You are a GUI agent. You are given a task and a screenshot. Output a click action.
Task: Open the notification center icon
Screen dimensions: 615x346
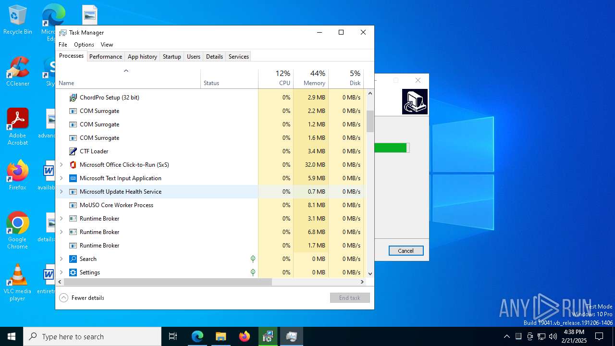pyautogui.click(x=599, y=336)
